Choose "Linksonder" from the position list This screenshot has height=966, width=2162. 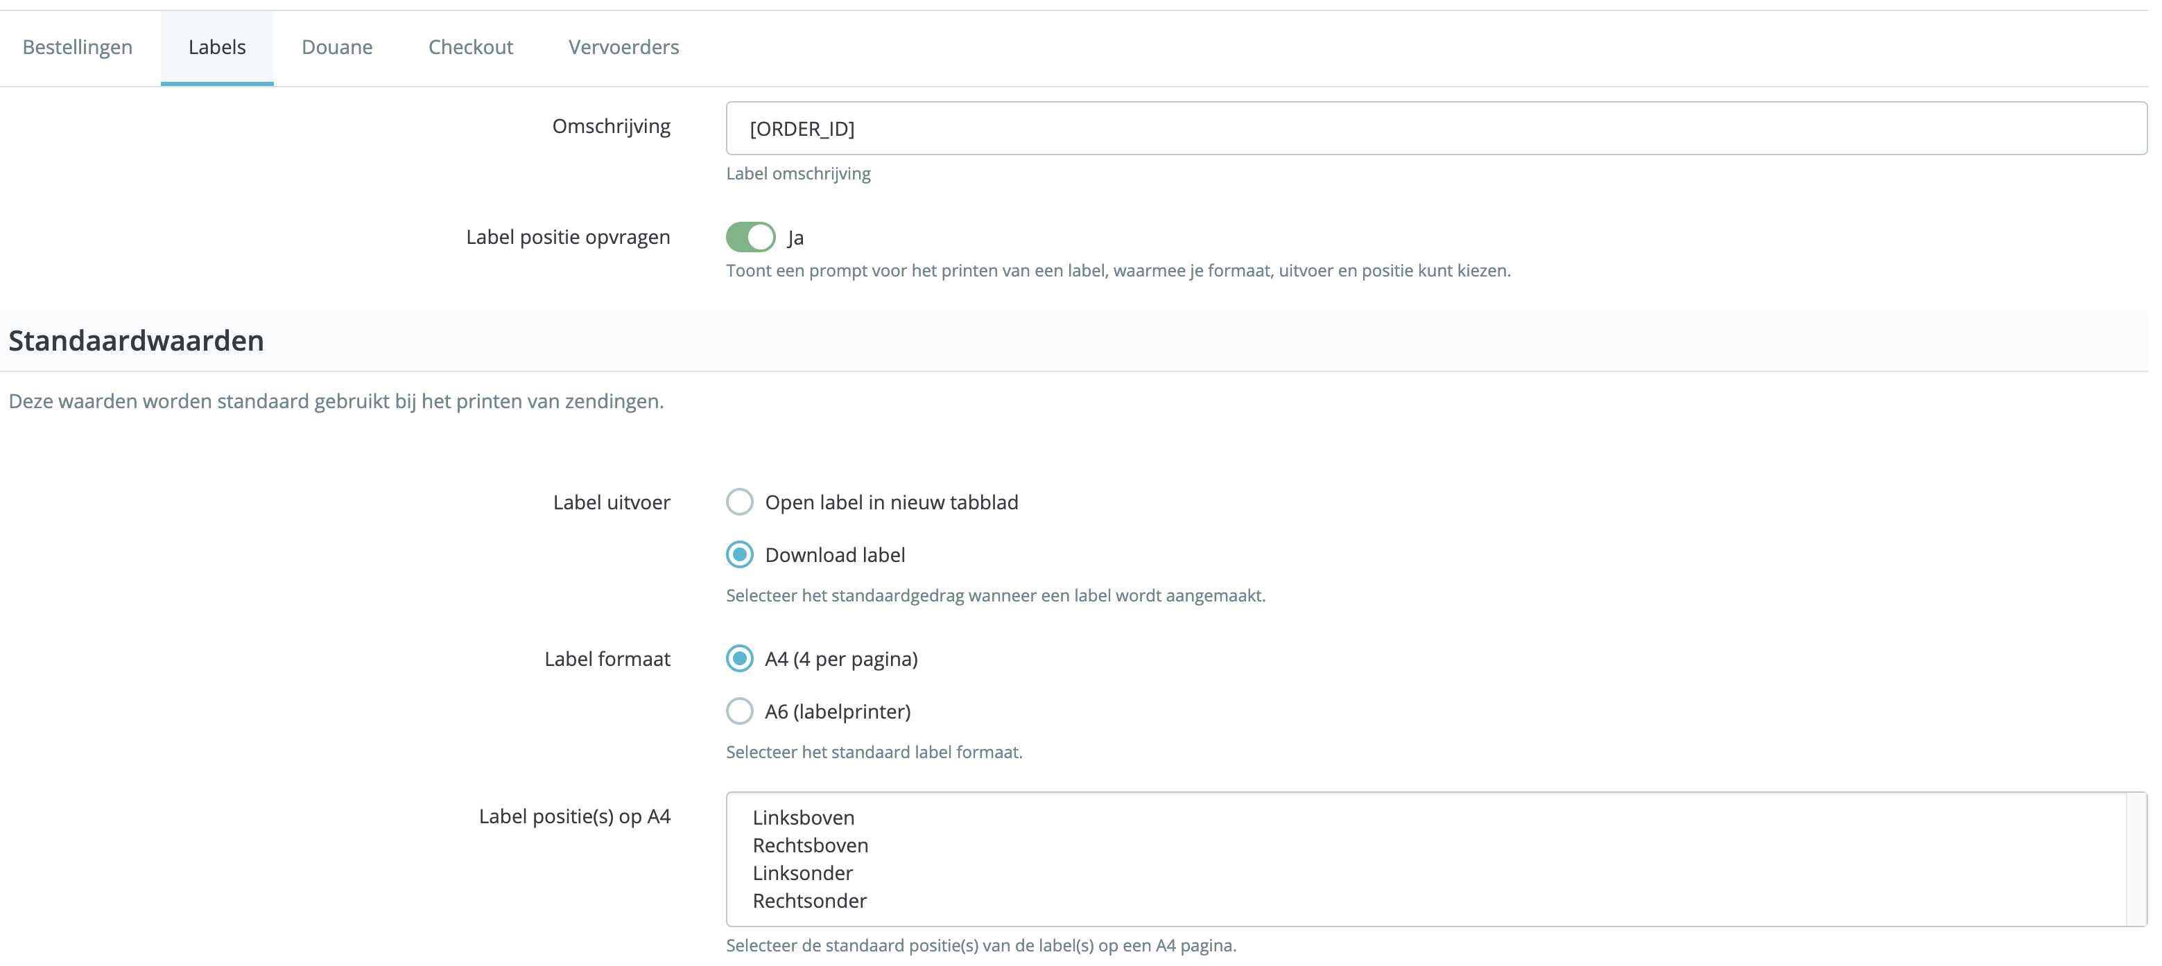tap(802, 873)
